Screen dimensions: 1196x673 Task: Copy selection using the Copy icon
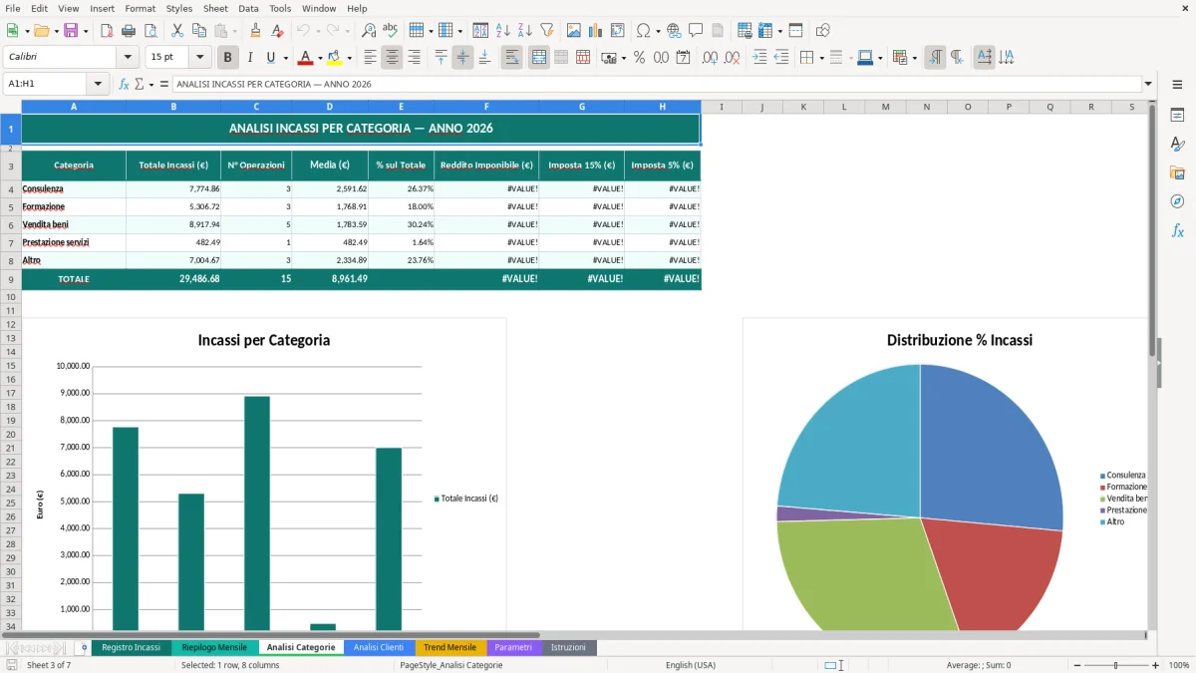(199, 31)
